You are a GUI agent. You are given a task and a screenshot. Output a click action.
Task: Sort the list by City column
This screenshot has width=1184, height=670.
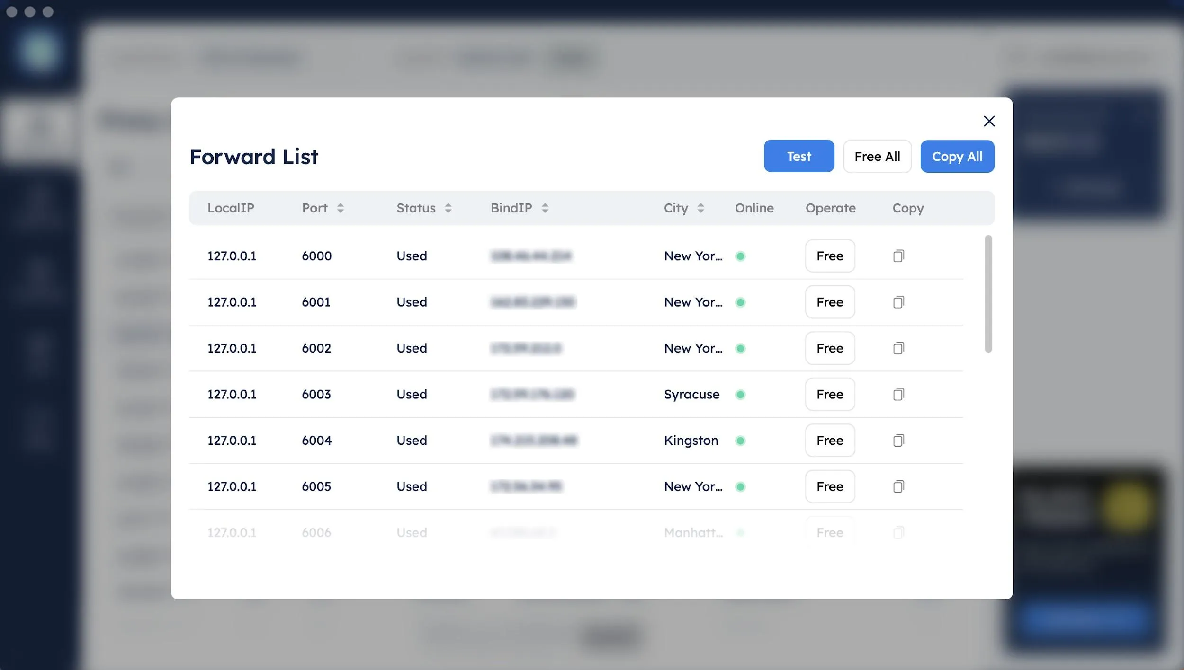pos(700,208)
